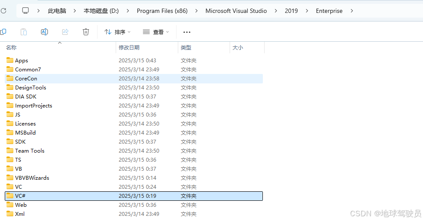Viewport: 423px width, 221px height.
Task: Click 文件夹 type cell in Web row
Action: tap(189, 205)
